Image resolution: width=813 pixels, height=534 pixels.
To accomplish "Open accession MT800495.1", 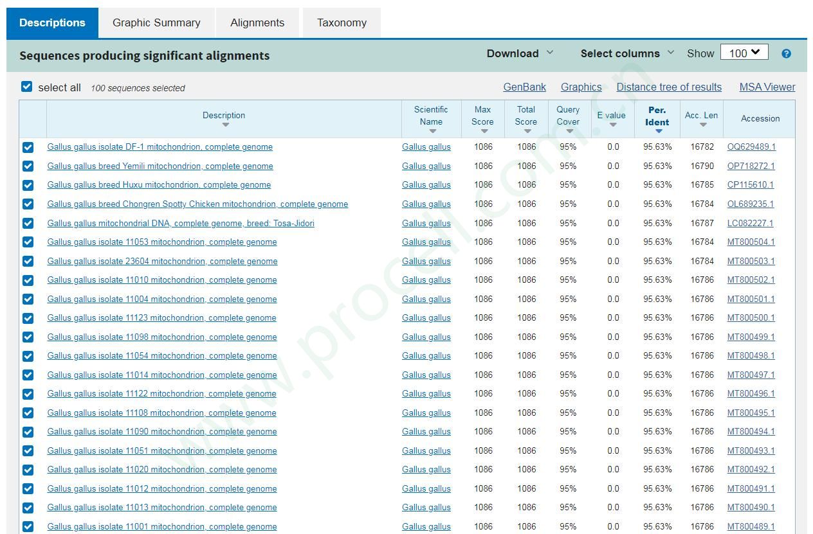I will (x=751, y=413).
